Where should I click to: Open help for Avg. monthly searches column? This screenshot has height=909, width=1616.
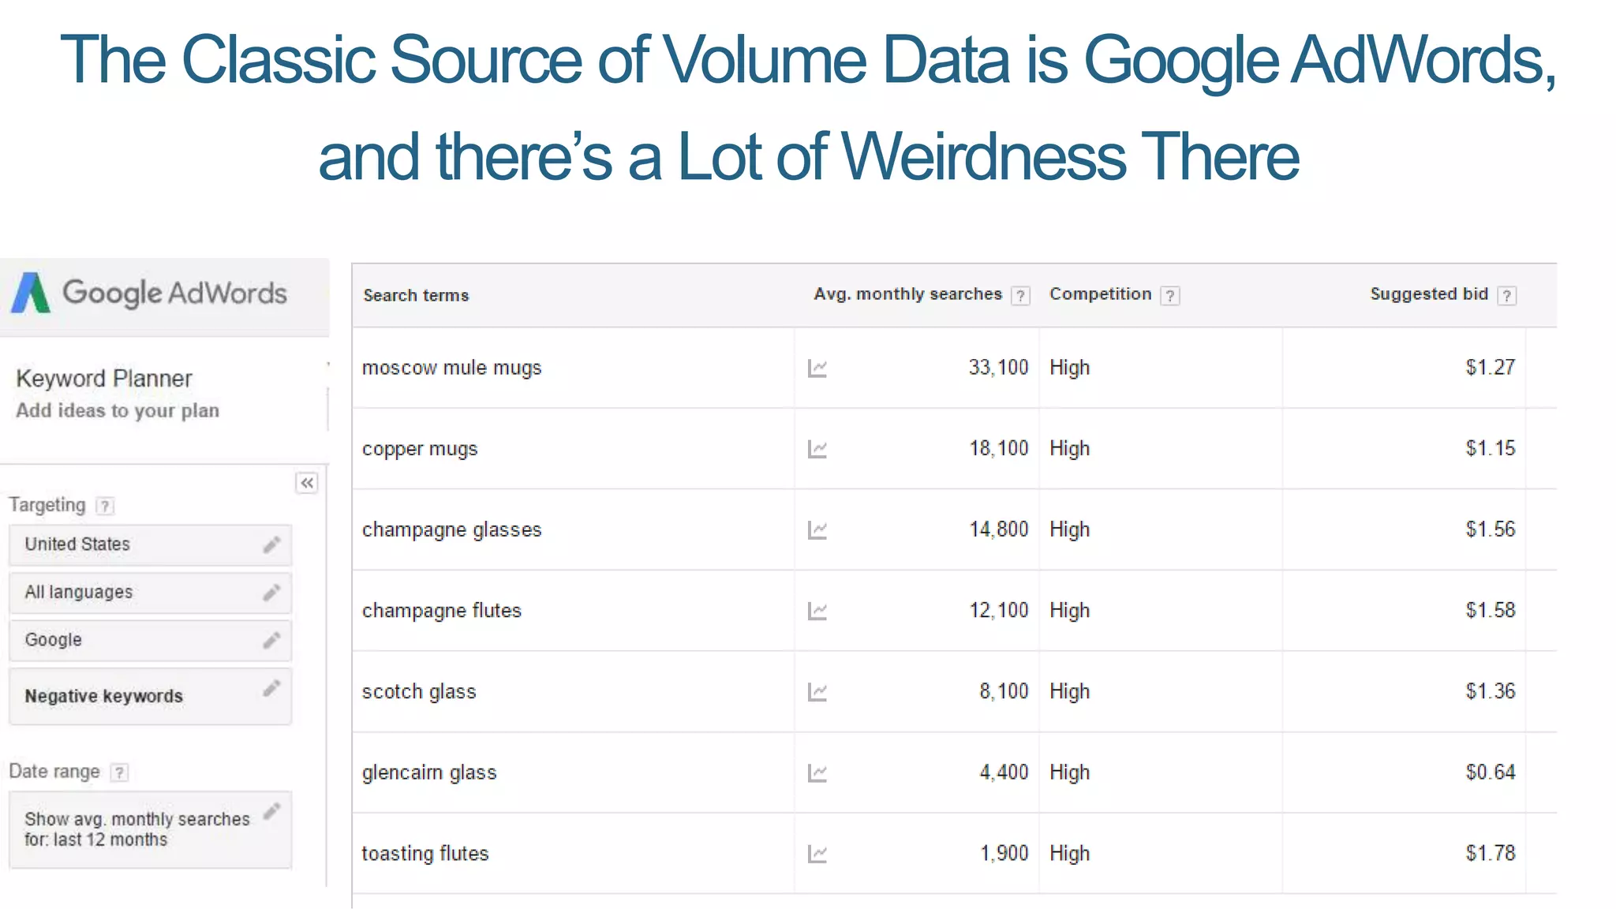1020,296
